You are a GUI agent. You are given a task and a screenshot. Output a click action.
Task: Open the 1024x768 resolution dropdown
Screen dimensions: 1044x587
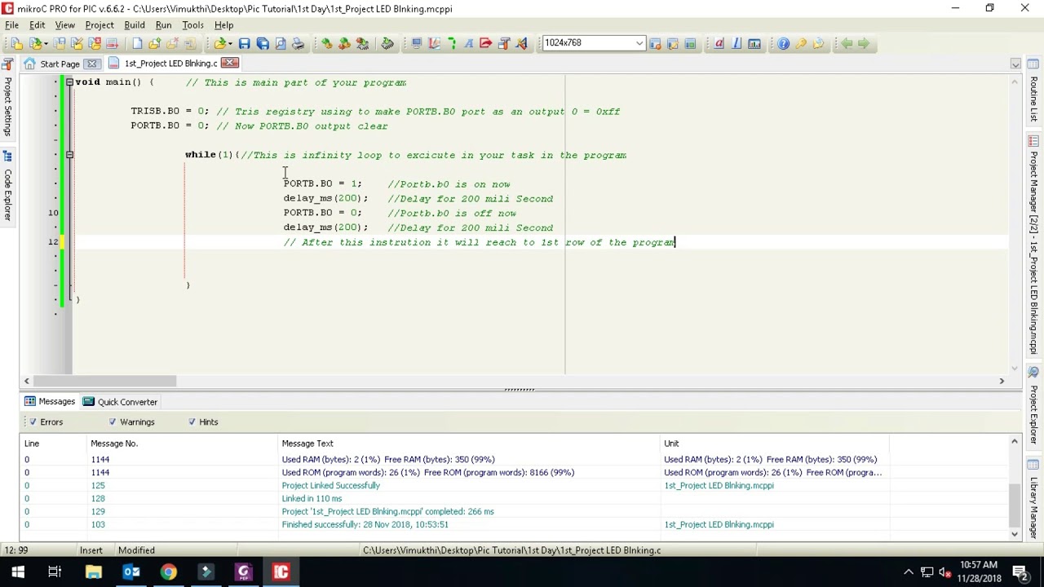click(x=639, y=43)
